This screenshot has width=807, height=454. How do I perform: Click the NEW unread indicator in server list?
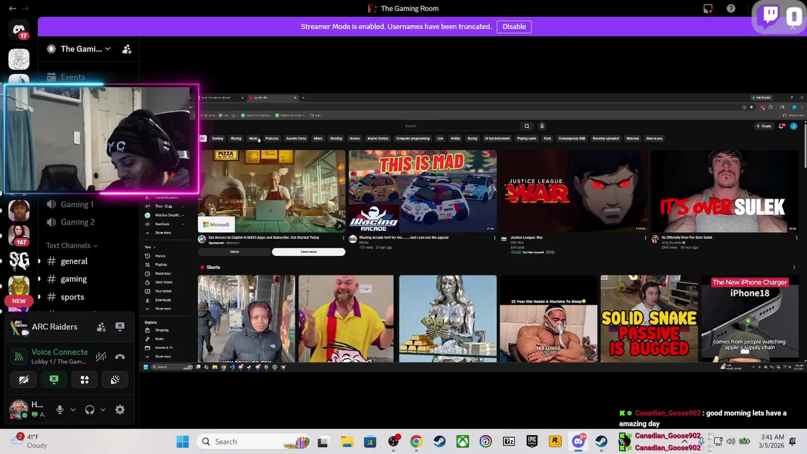pyautogui.click(x=19, y=301)
